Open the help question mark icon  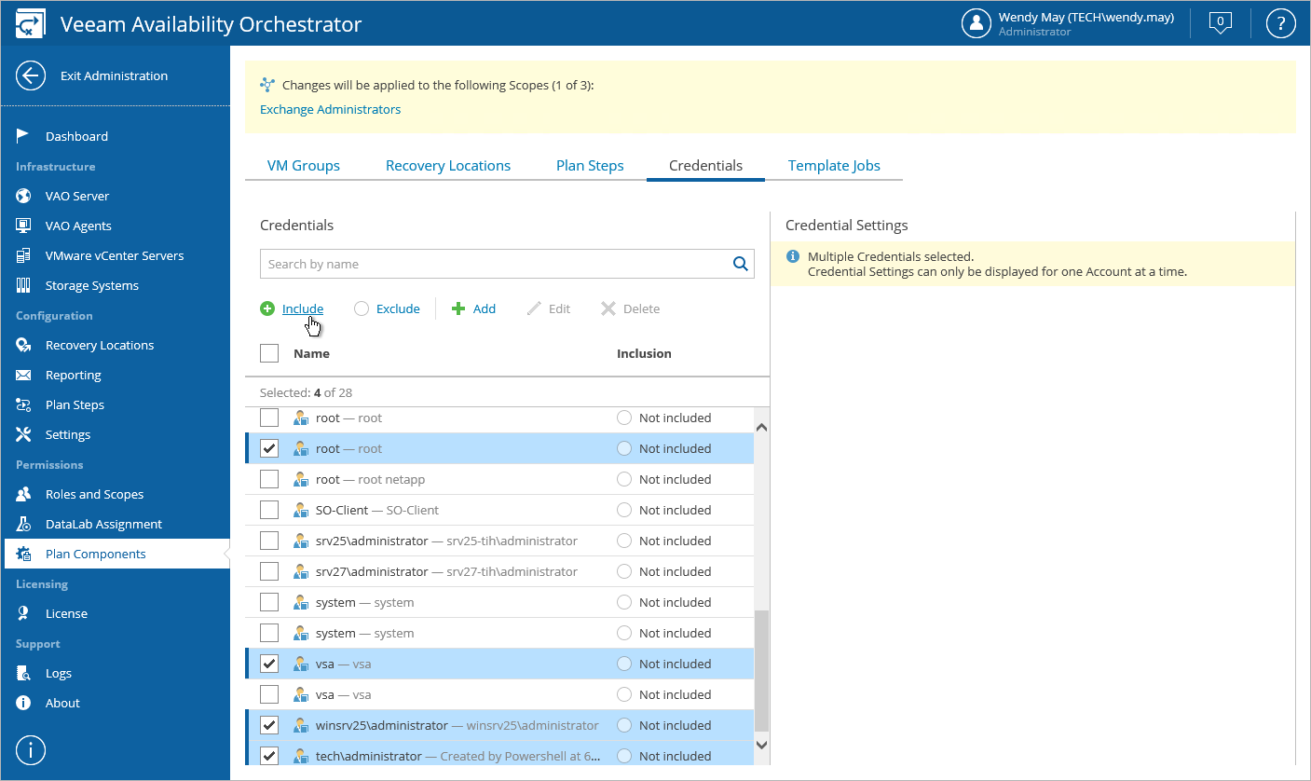click(x=1281, y=23)
